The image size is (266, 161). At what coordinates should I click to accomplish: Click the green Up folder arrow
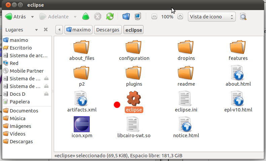(86, 16)
